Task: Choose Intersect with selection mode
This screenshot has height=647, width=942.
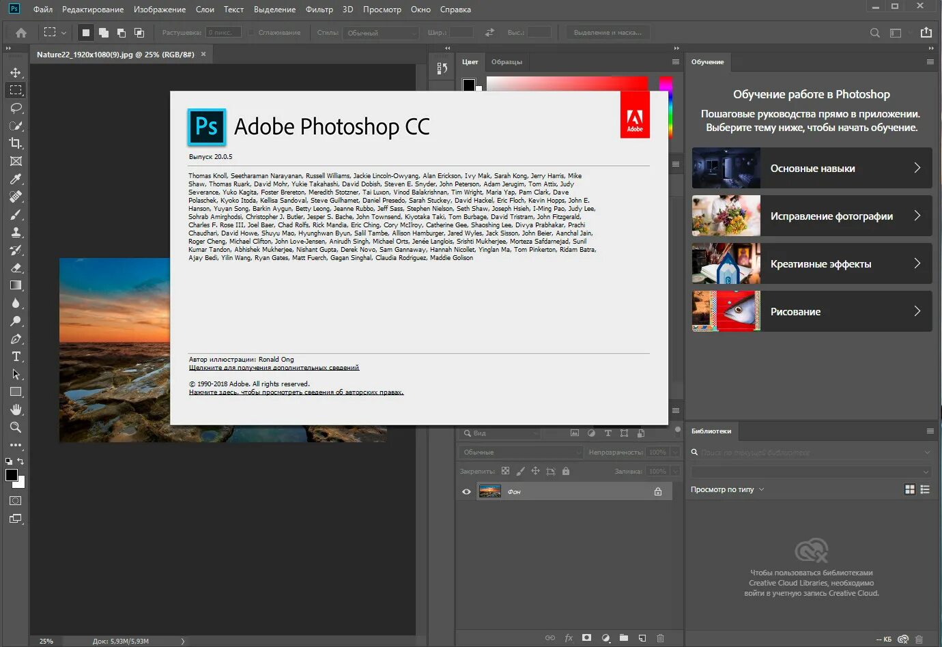Action: click(x=139, y=32)
